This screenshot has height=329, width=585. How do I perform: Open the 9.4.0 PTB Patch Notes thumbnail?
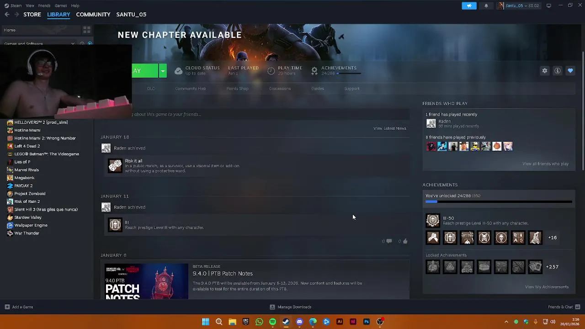146,281
